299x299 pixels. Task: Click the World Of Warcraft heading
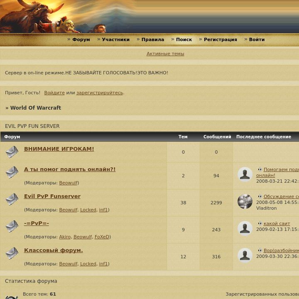tap(35, 108)
